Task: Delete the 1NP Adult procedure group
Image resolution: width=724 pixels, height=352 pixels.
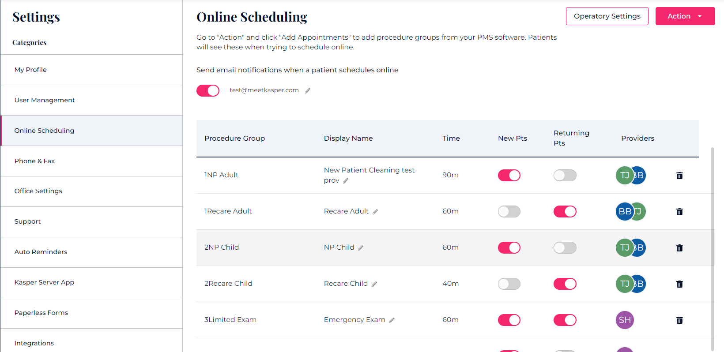Action: [679, 176]
